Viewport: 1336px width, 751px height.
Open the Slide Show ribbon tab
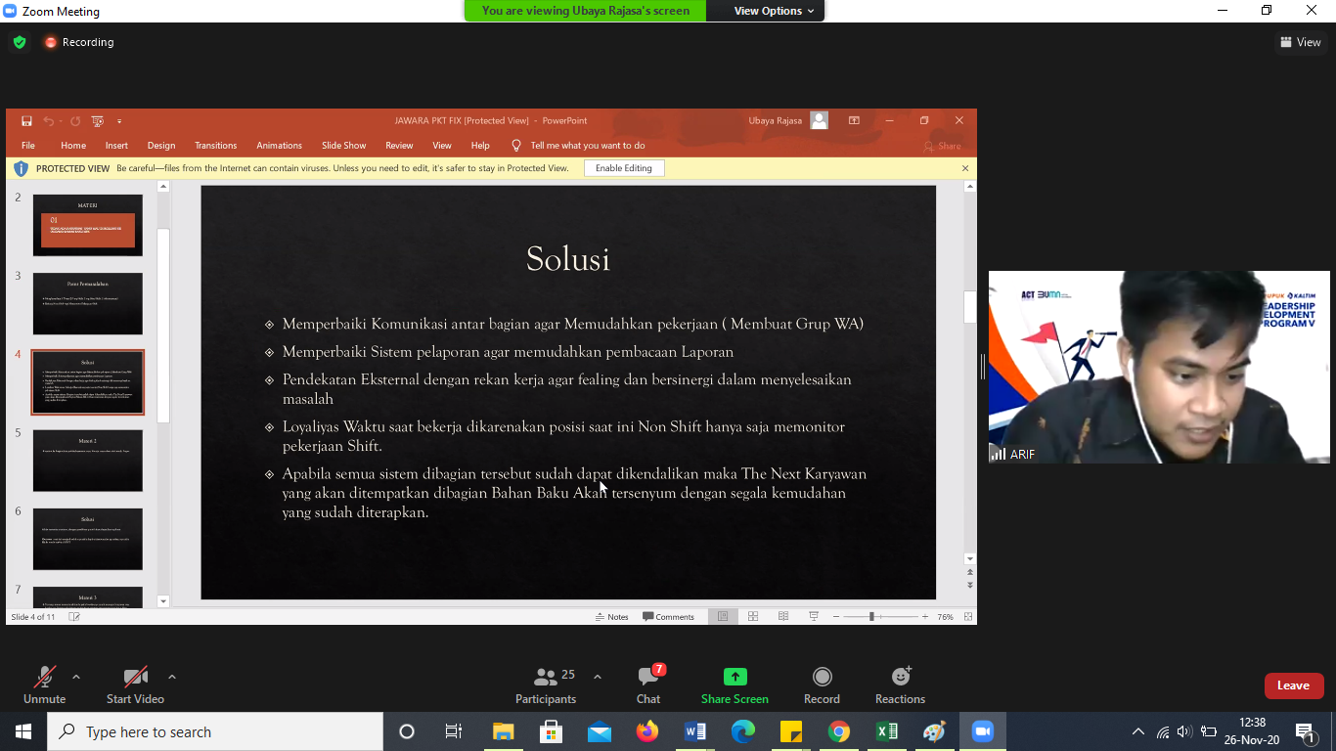343,146
